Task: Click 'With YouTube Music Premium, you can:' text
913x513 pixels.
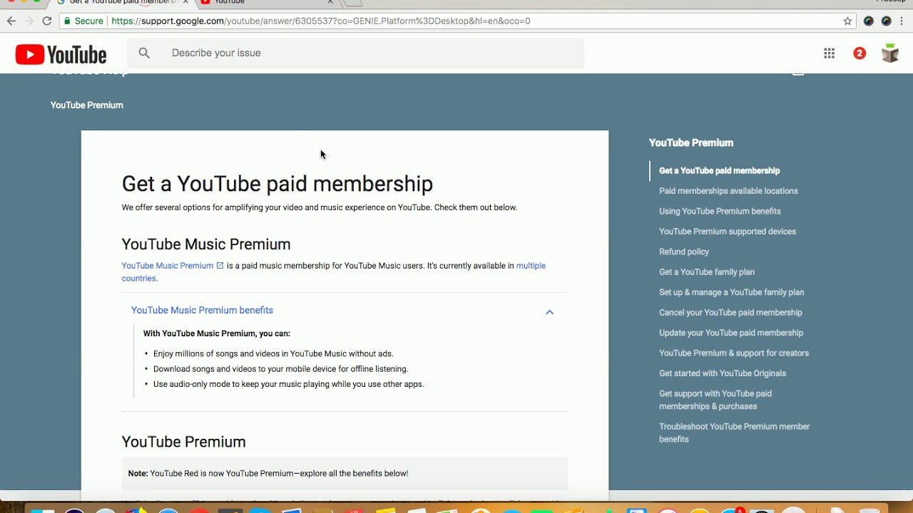Action: coord(216,333)
